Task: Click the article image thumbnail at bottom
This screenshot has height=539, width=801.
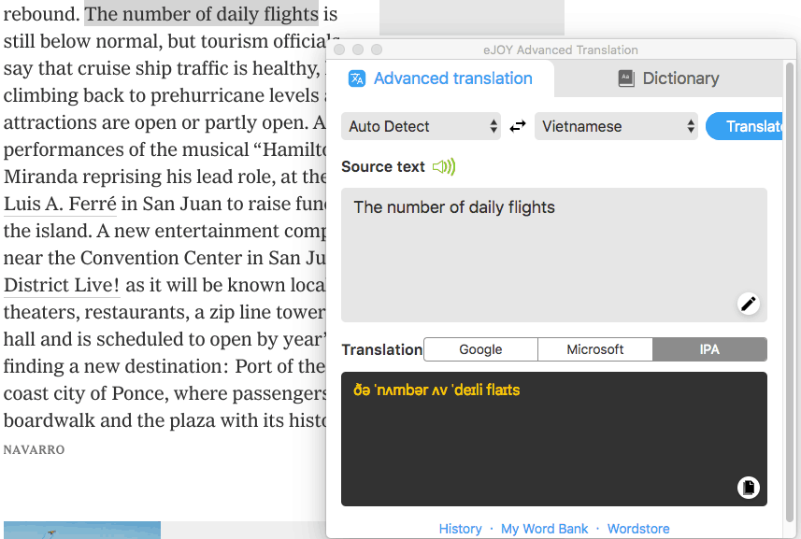Action: pyautogui.click(x=82, y=530)
